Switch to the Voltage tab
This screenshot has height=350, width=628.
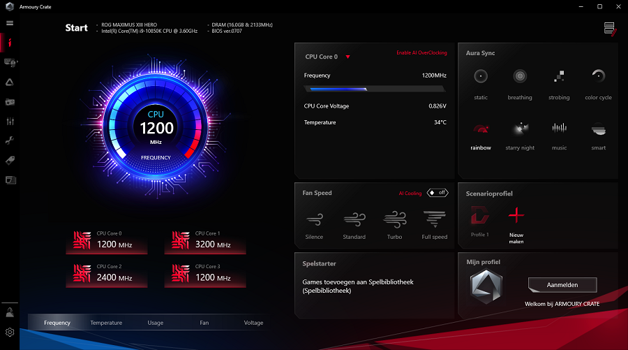[x=253, y=323]
